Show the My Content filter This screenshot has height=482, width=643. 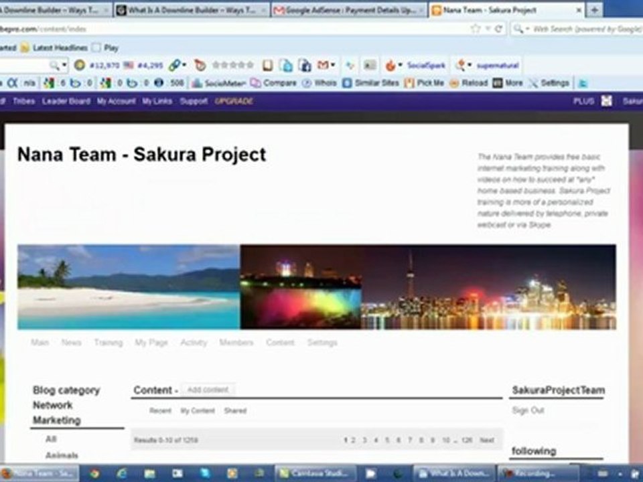click(x=198, y=410)
